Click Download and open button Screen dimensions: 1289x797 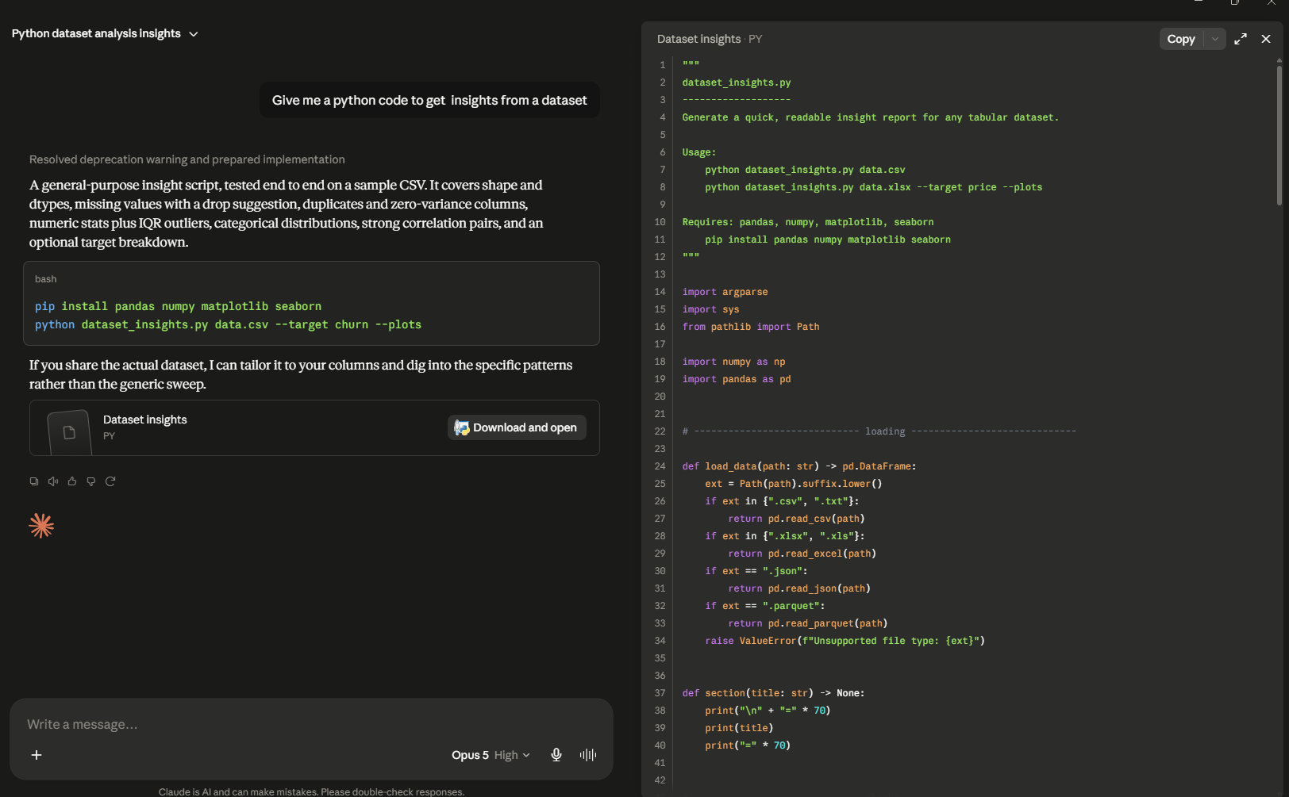click(517, 427)
